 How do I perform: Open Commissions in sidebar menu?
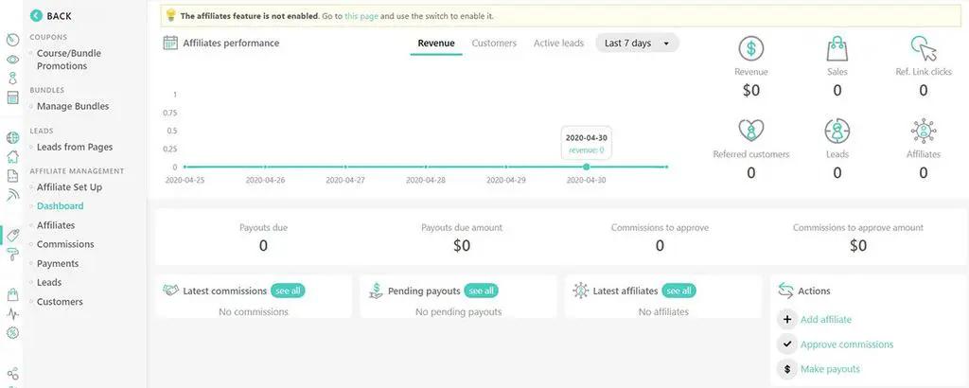(65, 244)
